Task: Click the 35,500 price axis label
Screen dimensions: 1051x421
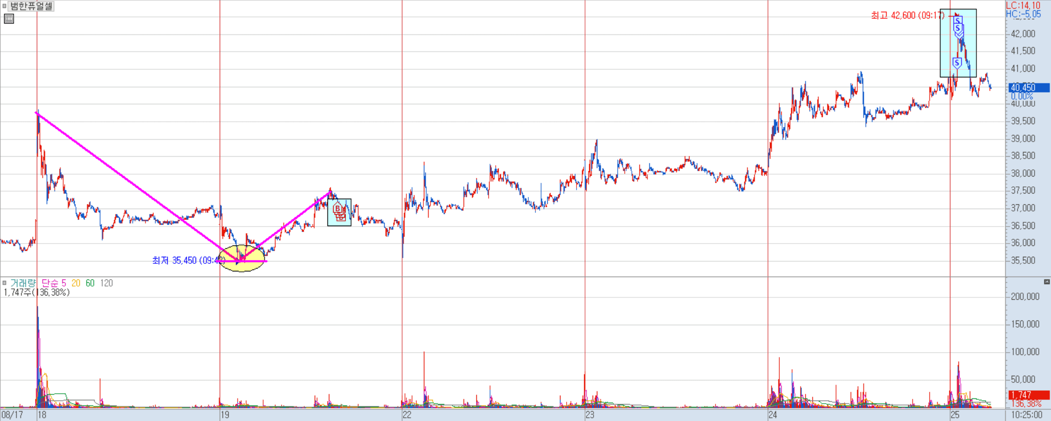Action: [1023, 261]
